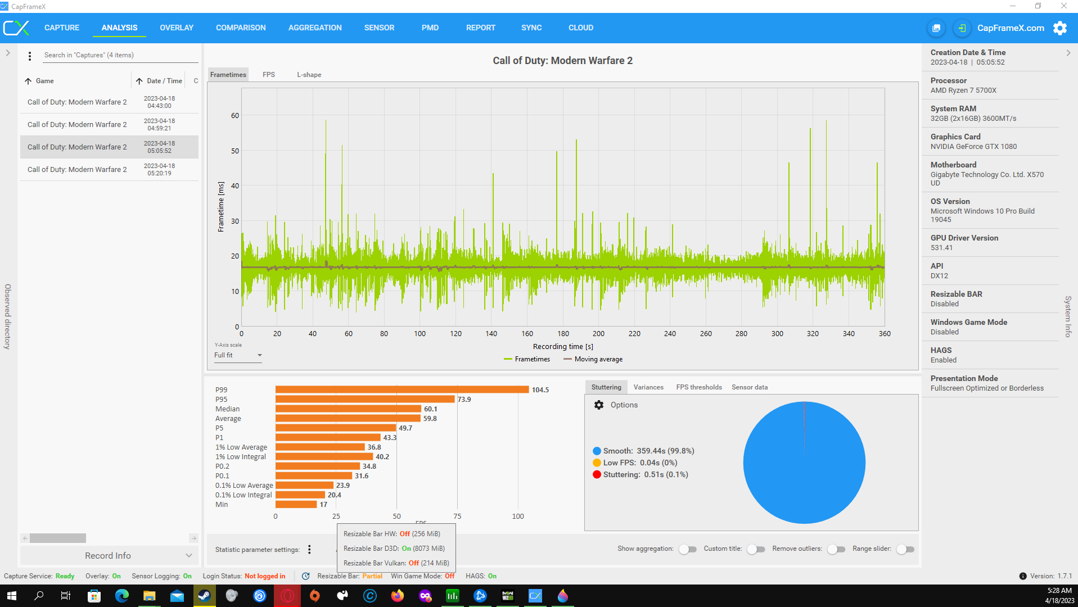Sort captures by Date / Time column
This screenshot has width=1078, height=607.
tap(159, 81)
